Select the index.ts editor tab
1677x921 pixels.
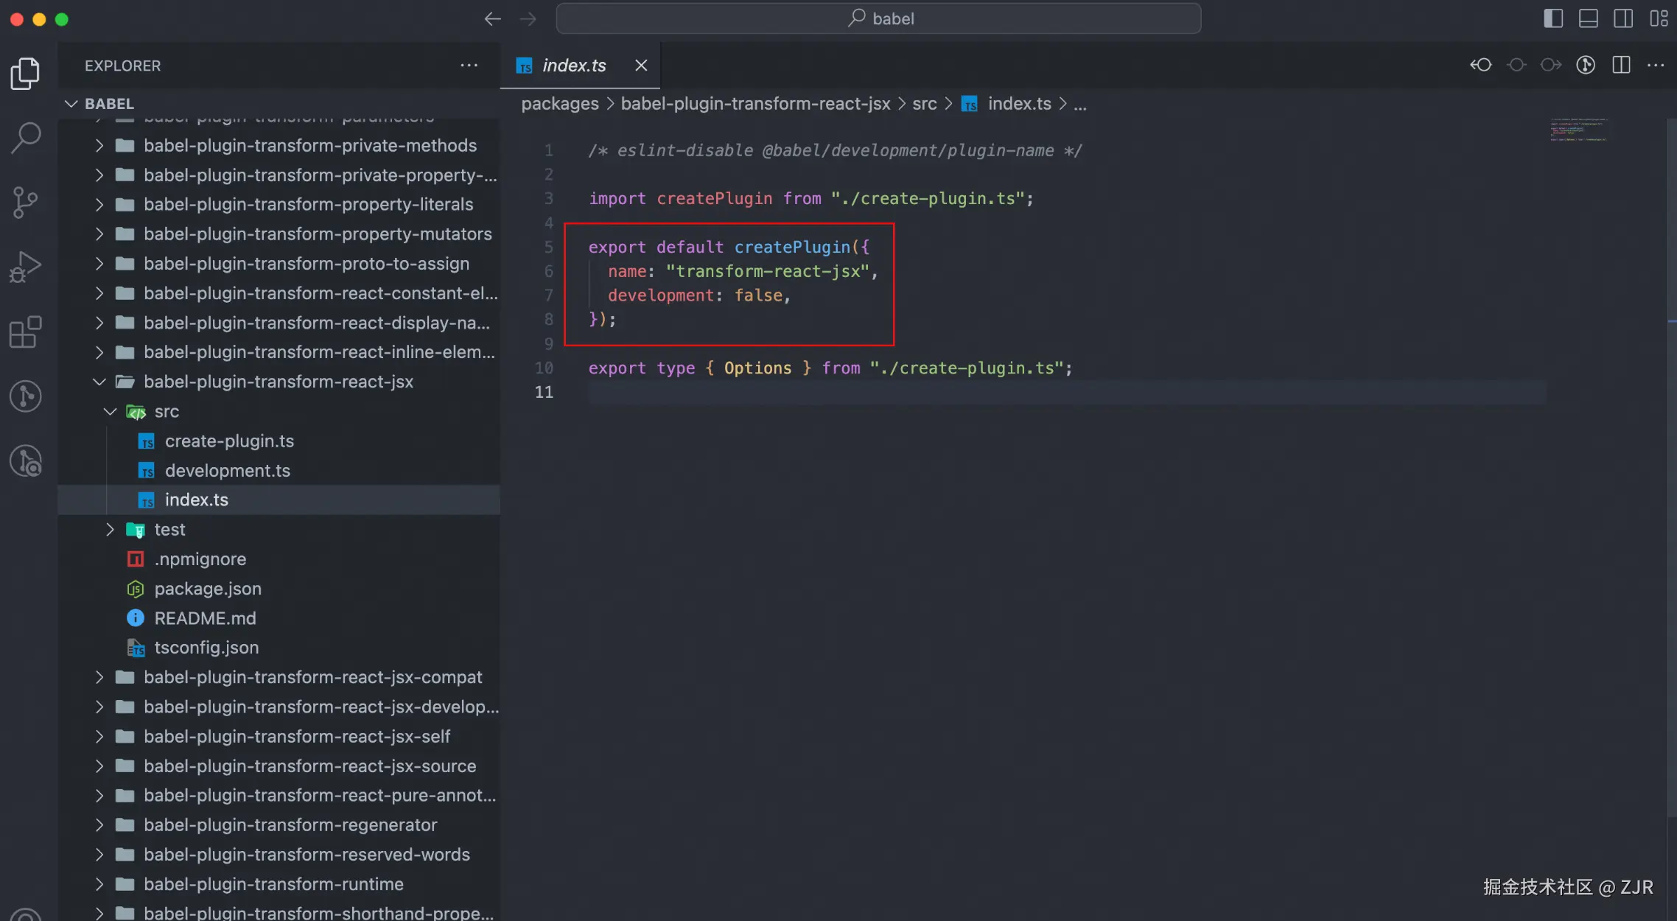click(573, 66)
